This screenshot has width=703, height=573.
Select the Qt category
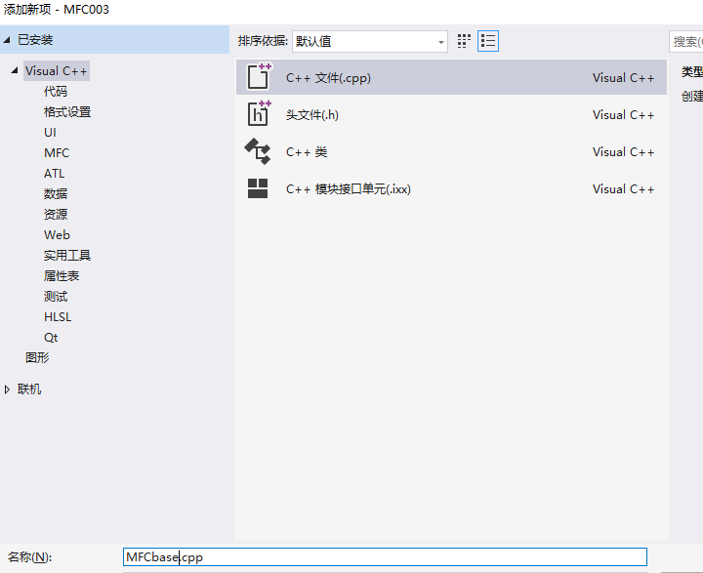[x=51, y=338]
